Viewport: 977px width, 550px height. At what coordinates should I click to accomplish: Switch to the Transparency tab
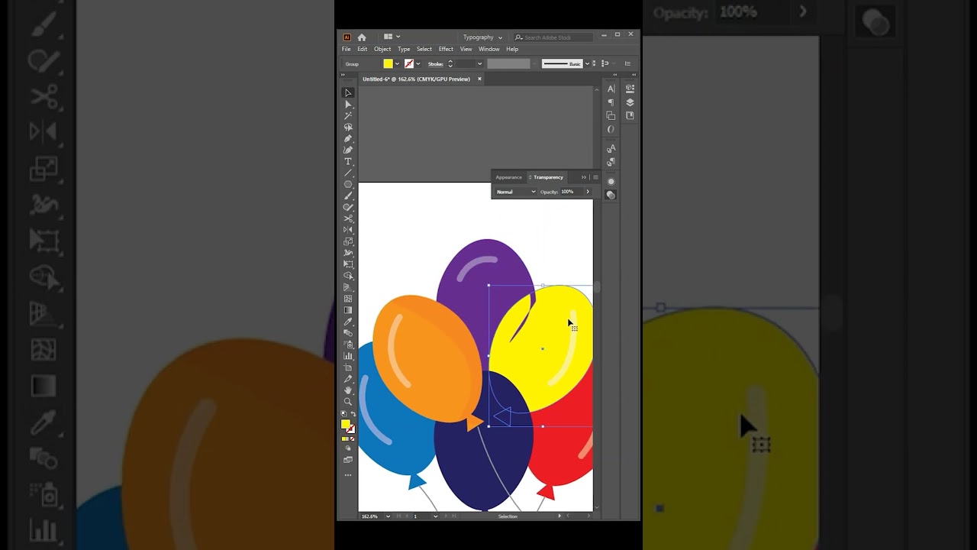pos(548,177)
